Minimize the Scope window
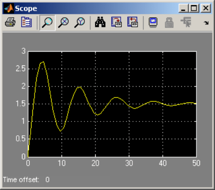 [183, 8]
